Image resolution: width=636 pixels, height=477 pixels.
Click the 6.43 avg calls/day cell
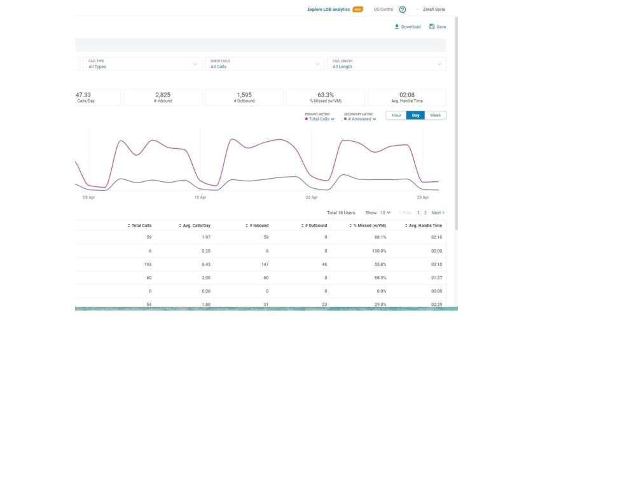206,264
